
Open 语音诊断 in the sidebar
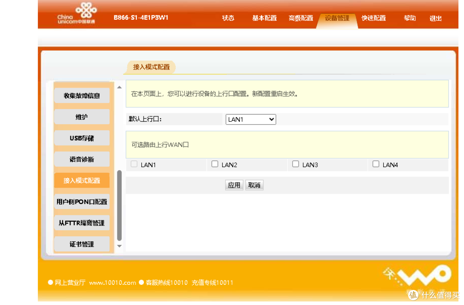click(x=82, y=159)
